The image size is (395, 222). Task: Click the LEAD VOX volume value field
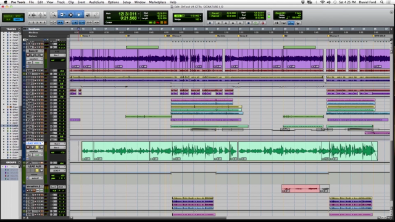click(57, 152)
